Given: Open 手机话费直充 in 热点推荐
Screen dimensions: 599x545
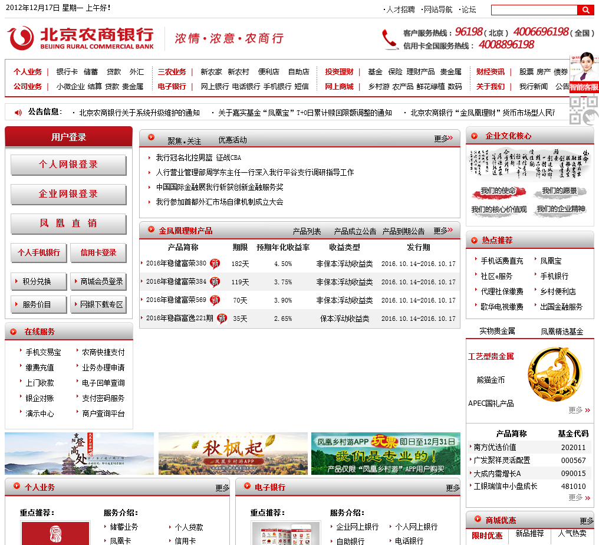Looking at the screenshot, I should point(502,261).
